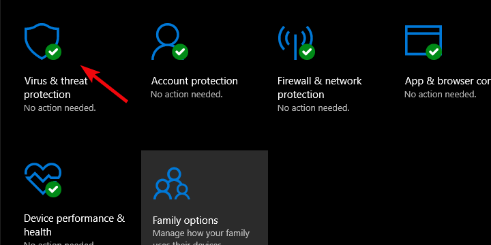Open App & browser control title text
This screenshot has height=245, width=491.
(x=448, y=81)
